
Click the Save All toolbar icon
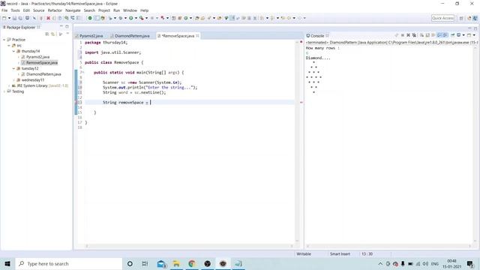tap(20, 18)
